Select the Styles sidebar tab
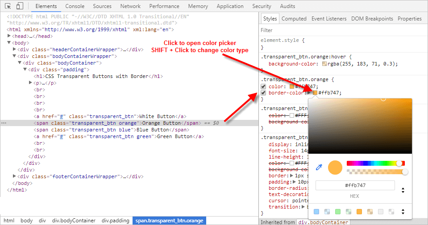The height and width of the screenshot is (225, 428). pyautogui.click(x=270, y=19)
